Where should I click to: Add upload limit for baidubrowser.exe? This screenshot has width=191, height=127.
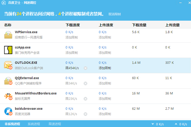(x=105, y=114)
